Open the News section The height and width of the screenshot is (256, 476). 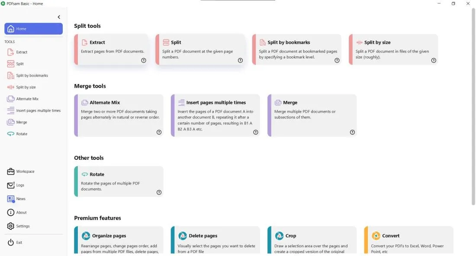coord(20,198)
